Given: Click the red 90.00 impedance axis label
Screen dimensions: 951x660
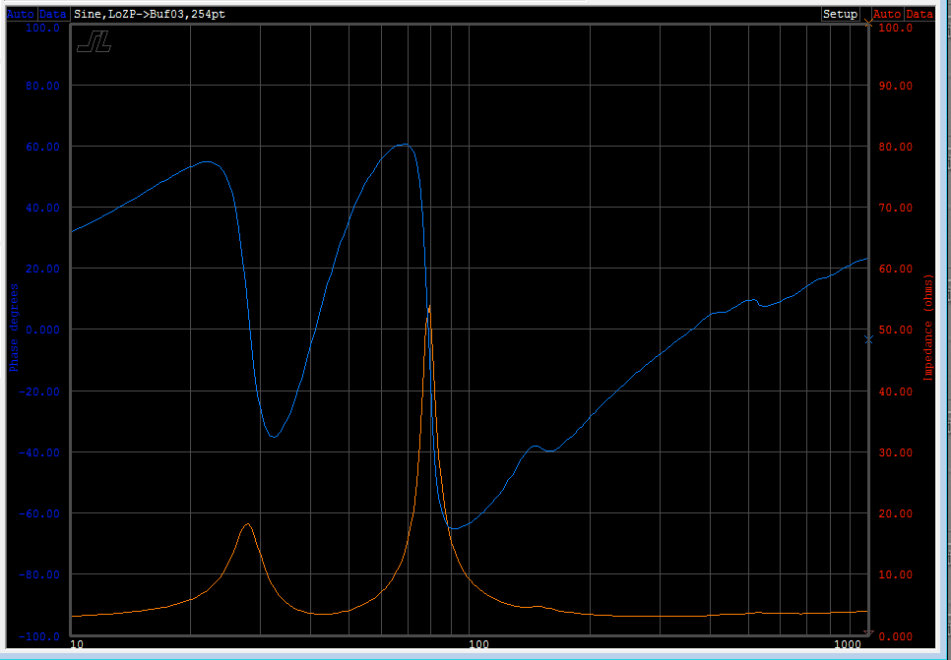Looking at the screenshot, I should click(896, 86).
